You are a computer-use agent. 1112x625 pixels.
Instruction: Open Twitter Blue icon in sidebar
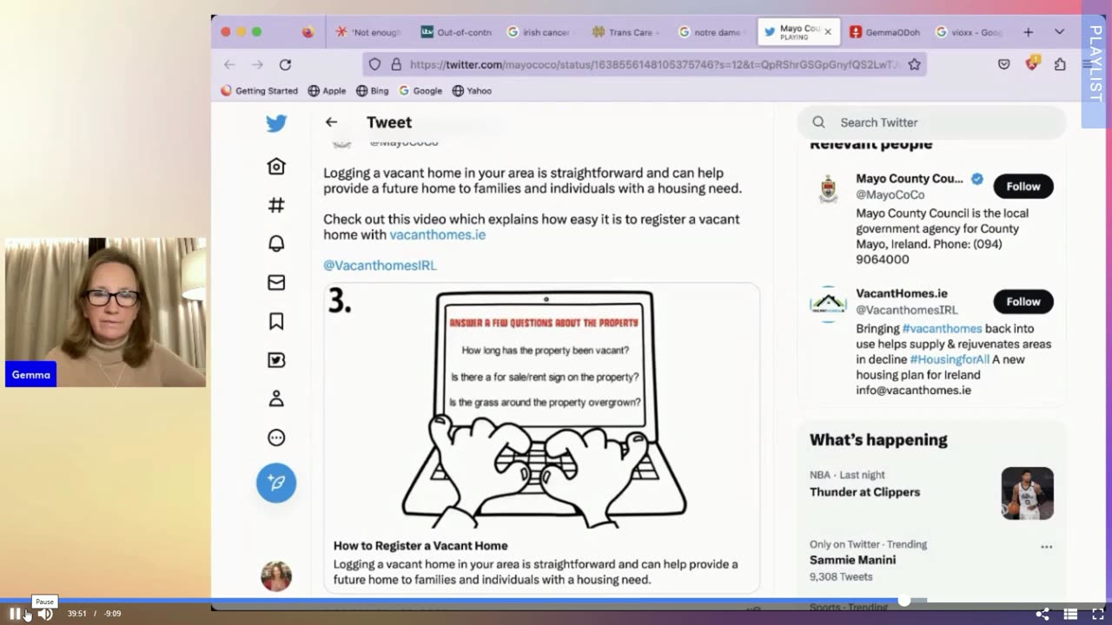pos(276,360)
